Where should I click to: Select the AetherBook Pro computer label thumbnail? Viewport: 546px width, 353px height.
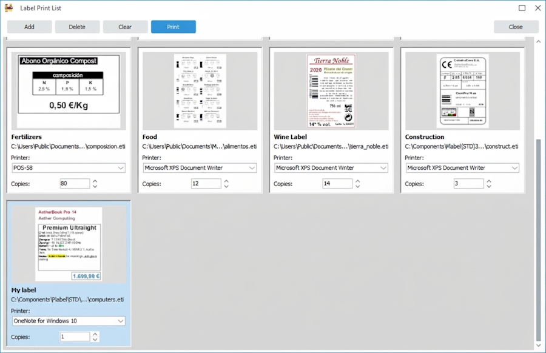click(x=69, y=244)
